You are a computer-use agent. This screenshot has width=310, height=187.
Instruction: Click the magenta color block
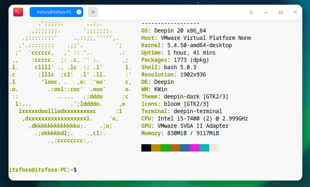[195, 148]
